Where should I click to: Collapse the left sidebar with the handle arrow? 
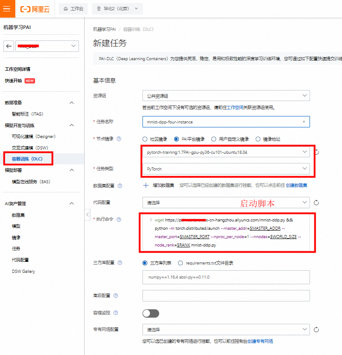point(88,214)
